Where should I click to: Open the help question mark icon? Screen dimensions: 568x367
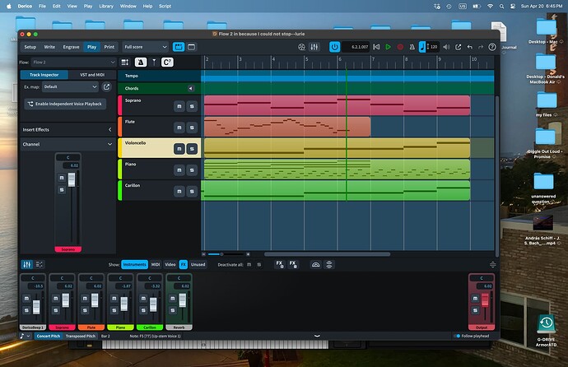pyautogui.click(x=492, y=47)
